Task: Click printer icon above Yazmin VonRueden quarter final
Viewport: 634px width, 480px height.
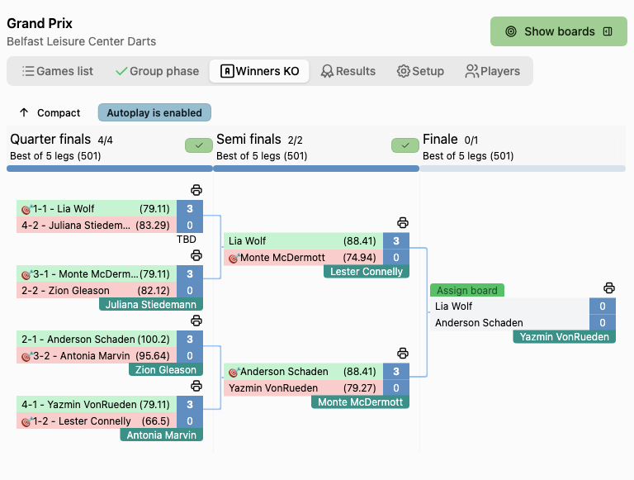Action: [196, 386]
